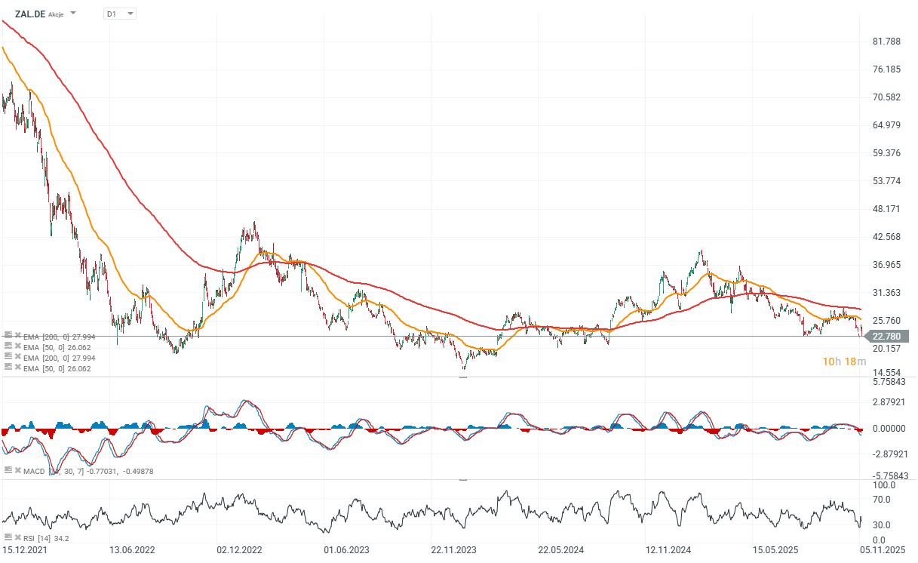
Task: Click the 2.87921 MACD axis value
Action: coord(889,401)
